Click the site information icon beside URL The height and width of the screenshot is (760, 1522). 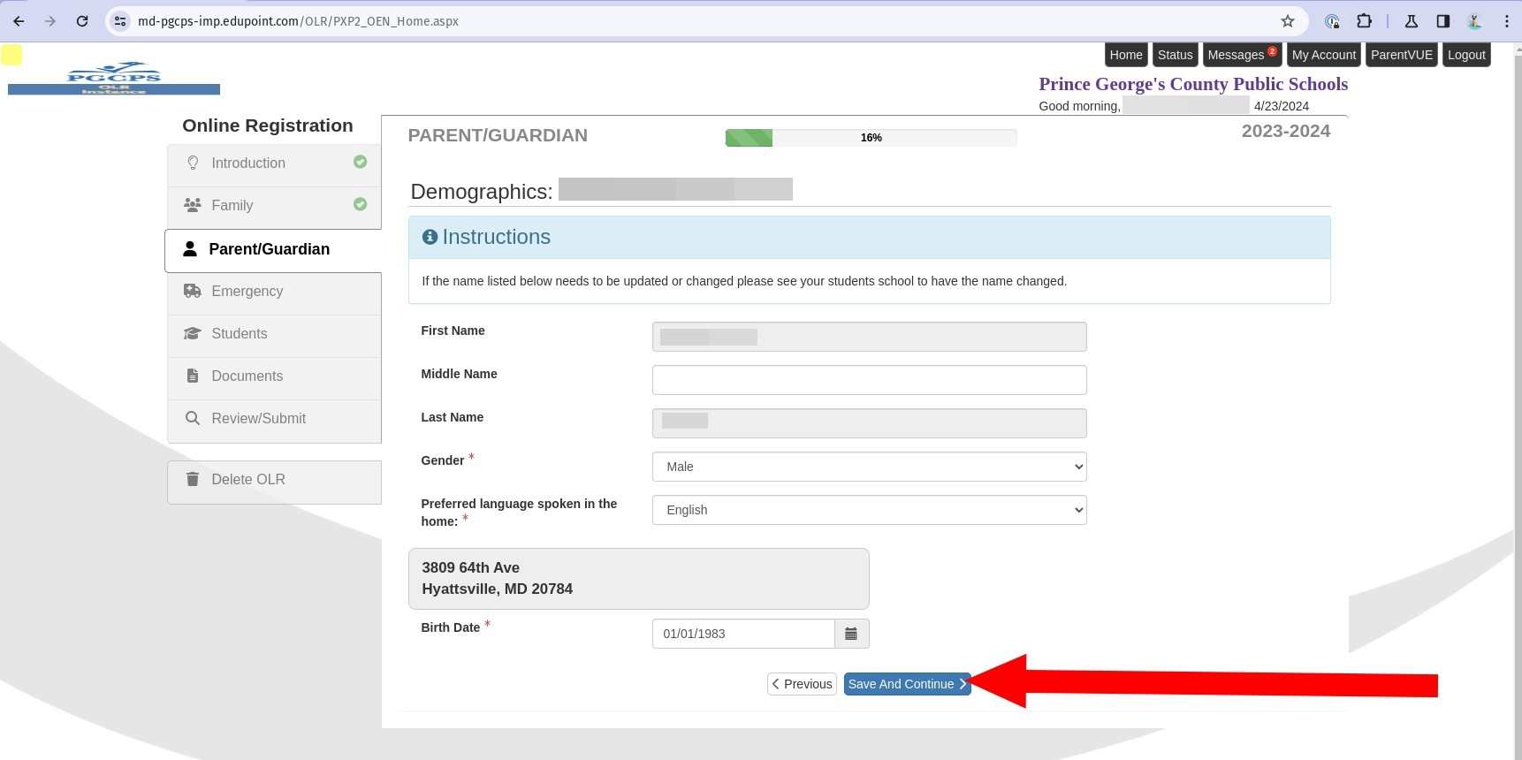click(x=121, y=21)
